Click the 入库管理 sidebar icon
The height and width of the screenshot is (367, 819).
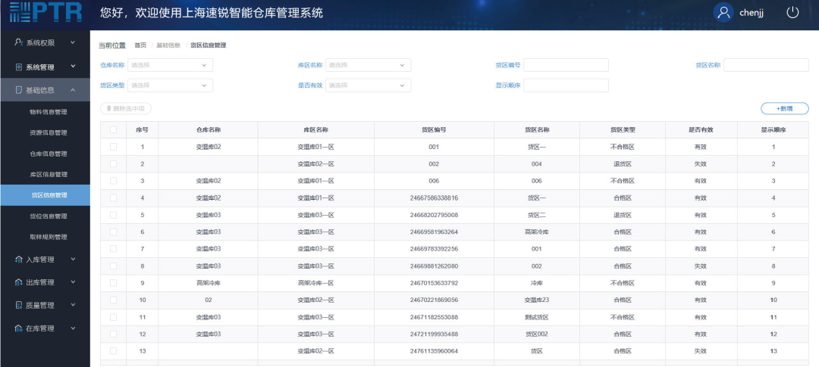click(x=19, y=259)
